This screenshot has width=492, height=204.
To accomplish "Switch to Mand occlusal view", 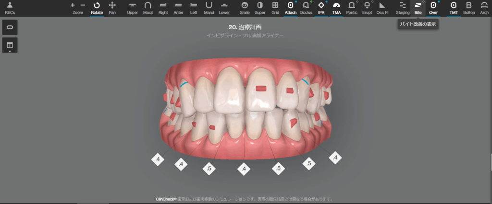I will (209, 8).
